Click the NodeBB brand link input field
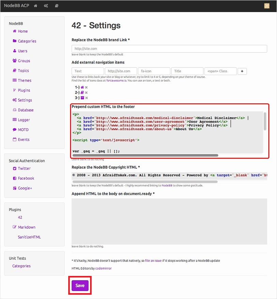 pos(169,48)
